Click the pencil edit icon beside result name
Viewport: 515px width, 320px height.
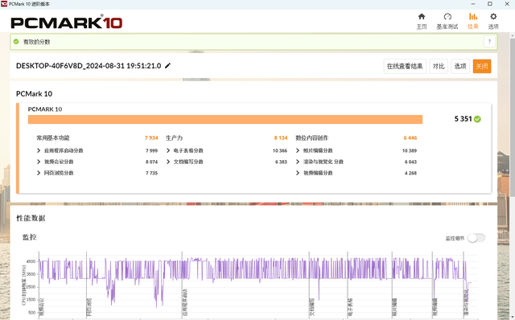[168, 66]
